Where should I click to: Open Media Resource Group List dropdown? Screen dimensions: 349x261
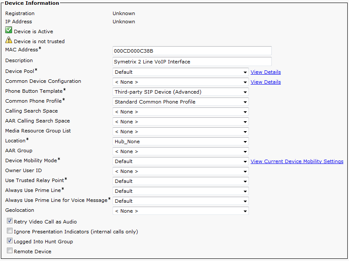(x=180, y=132)
